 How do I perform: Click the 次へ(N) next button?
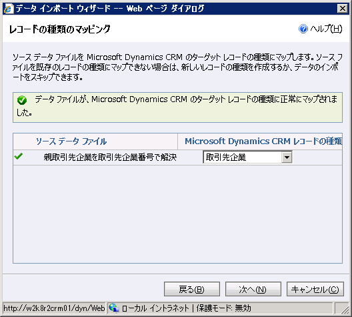(253, 289)
